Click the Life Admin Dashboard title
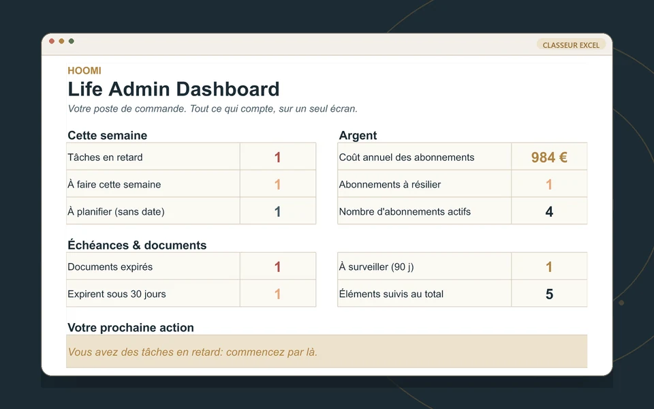 174,89
